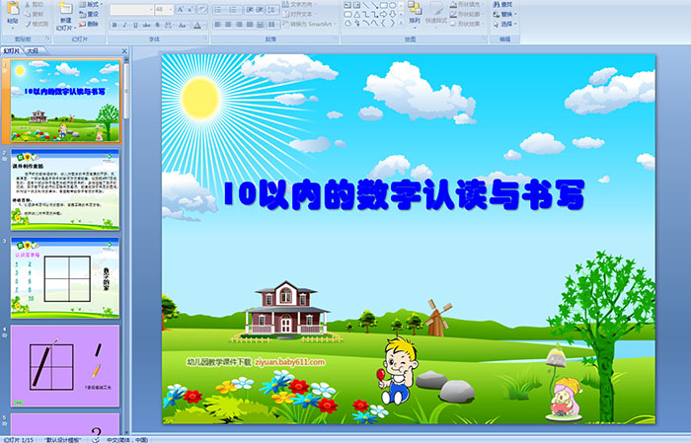
Task: Toggle Strikethrough (abe) formatting
Action: 146,25
